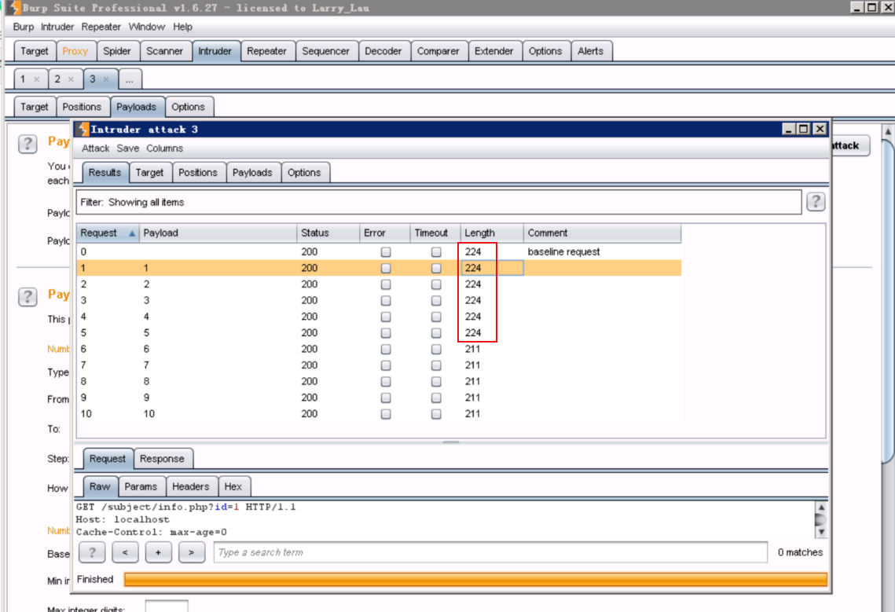Screen dimensions: 895x612
Task: Switch to the Proxy tab
Action: pos(75,51)
